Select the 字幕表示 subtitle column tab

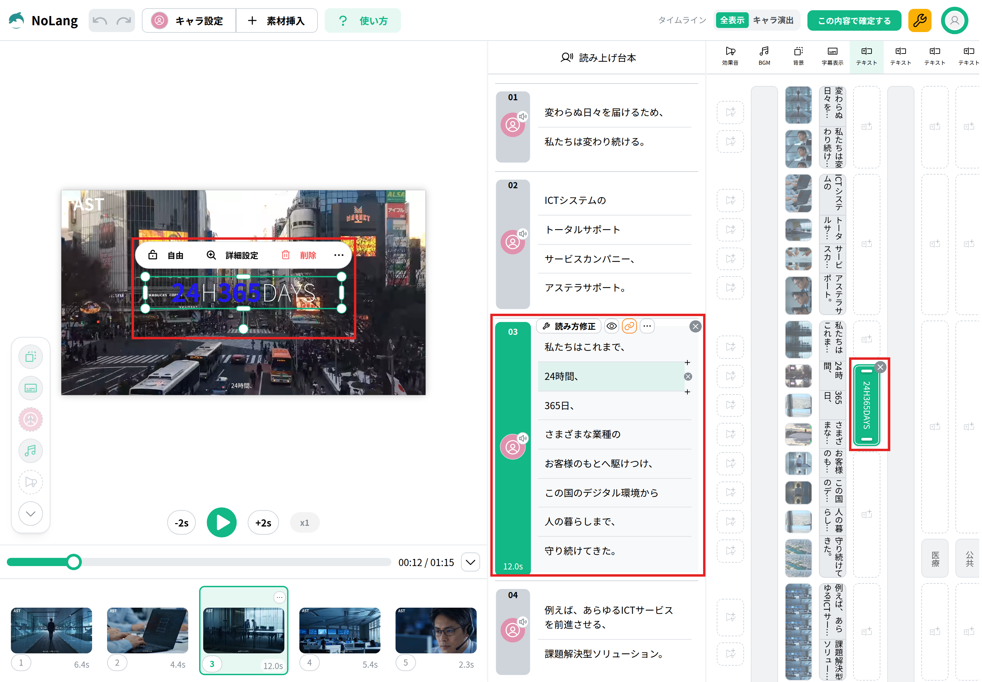coord(832,56)
